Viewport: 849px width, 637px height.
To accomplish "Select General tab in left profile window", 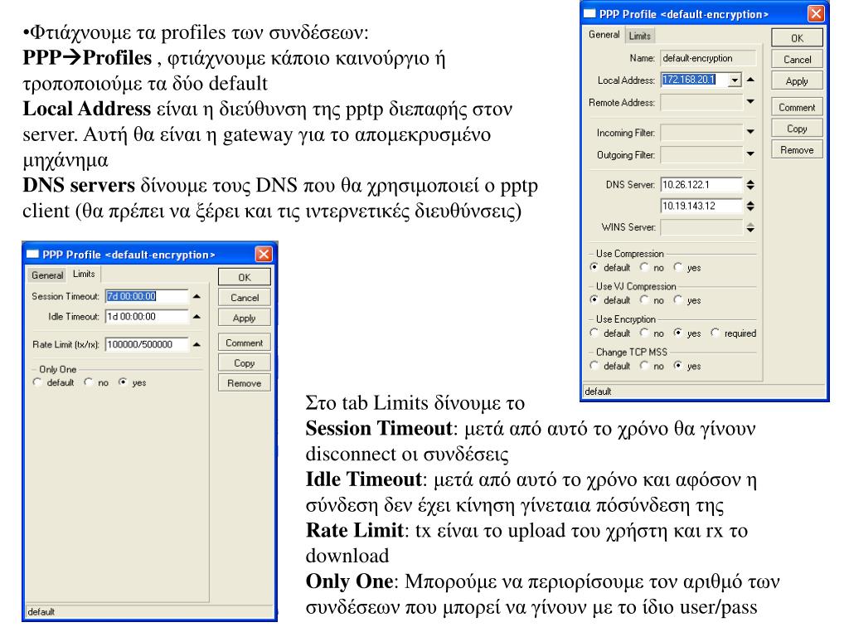I will click(47, 275).
